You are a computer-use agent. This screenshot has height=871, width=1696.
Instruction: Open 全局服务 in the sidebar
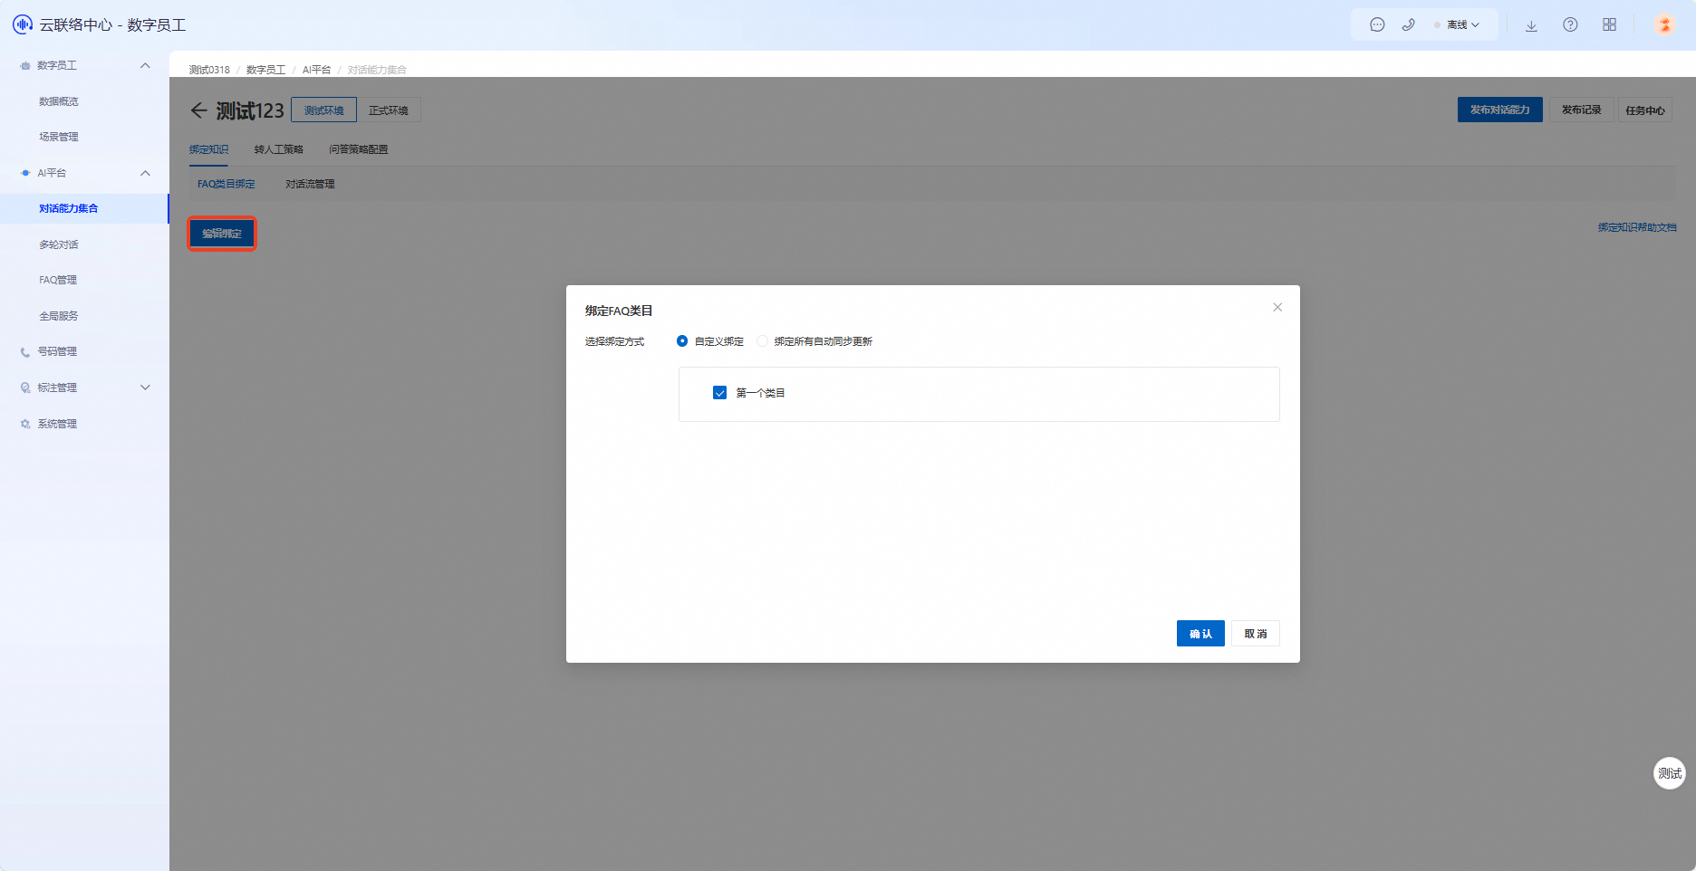[x=59, y=316]
